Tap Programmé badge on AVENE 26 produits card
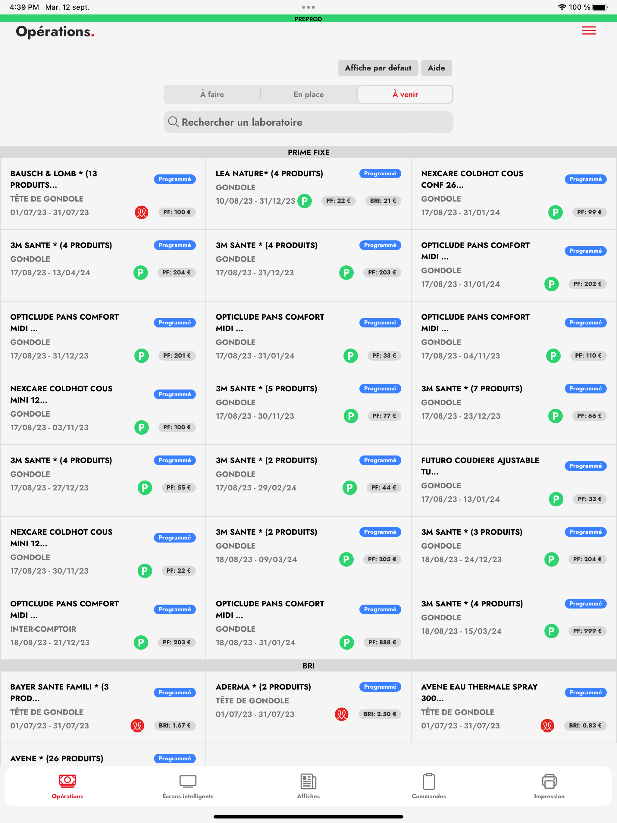Image resolution: width=617 pixels, height=823 pixels. pyautogui.click(x=174, y=759)
